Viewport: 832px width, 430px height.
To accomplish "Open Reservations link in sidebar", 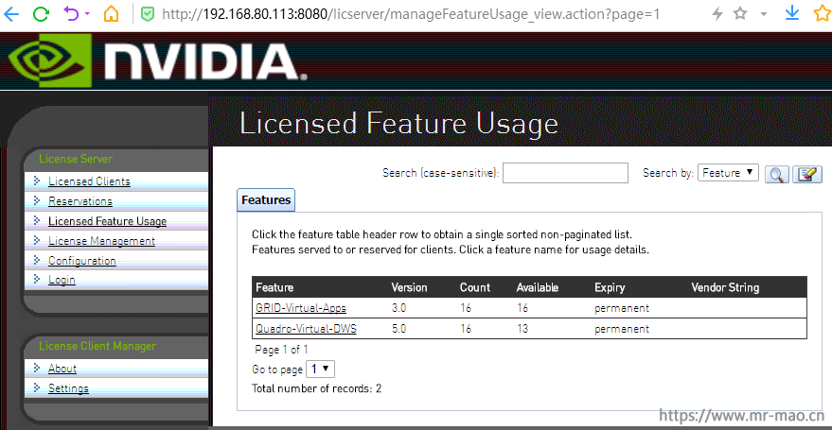I will [x=80, y=201].
